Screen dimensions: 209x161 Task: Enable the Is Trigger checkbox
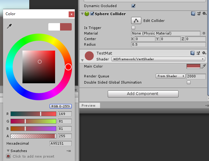coord(133,28)
